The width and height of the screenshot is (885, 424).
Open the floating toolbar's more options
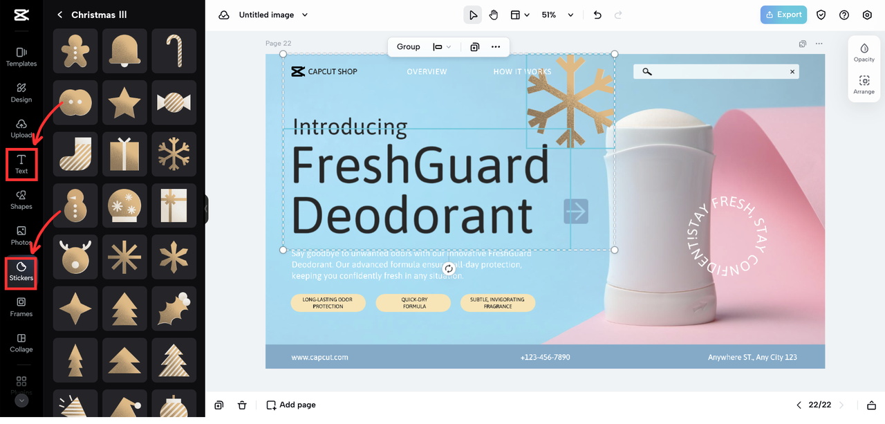pyautogui.click(x=496, y=46)
